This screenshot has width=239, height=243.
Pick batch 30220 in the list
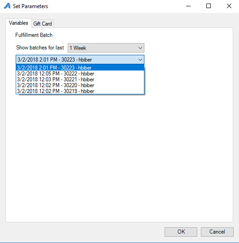click(80, 85)
